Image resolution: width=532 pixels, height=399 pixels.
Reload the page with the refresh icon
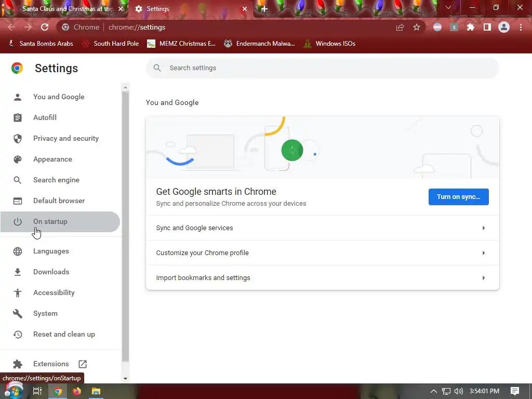click(45, 27)
